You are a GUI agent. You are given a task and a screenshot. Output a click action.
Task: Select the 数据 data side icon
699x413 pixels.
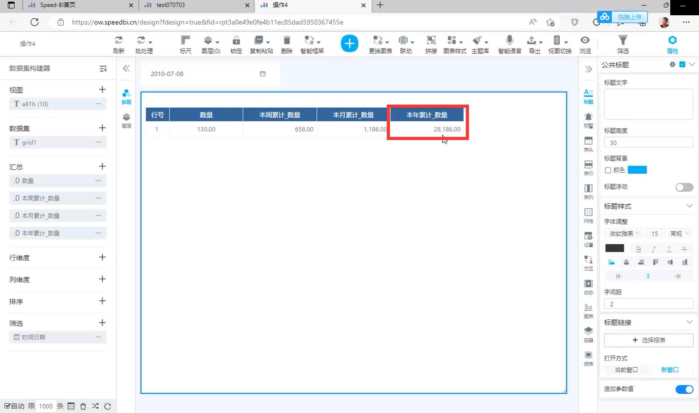coord(126,97)
